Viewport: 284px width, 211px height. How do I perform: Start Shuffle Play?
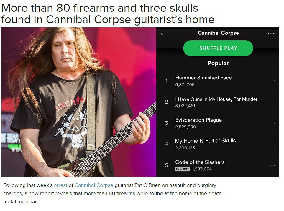[x=218, y=48]
